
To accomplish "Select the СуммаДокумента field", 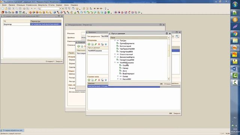I will (x=127, y=43).
